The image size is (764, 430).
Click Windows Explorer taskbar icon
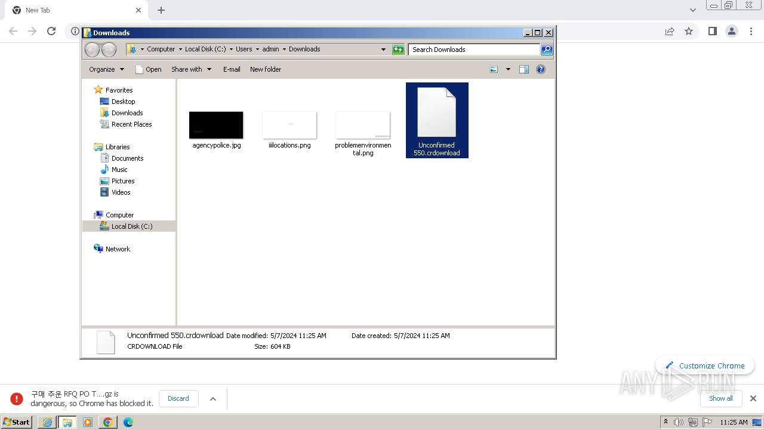click(67, 422)
